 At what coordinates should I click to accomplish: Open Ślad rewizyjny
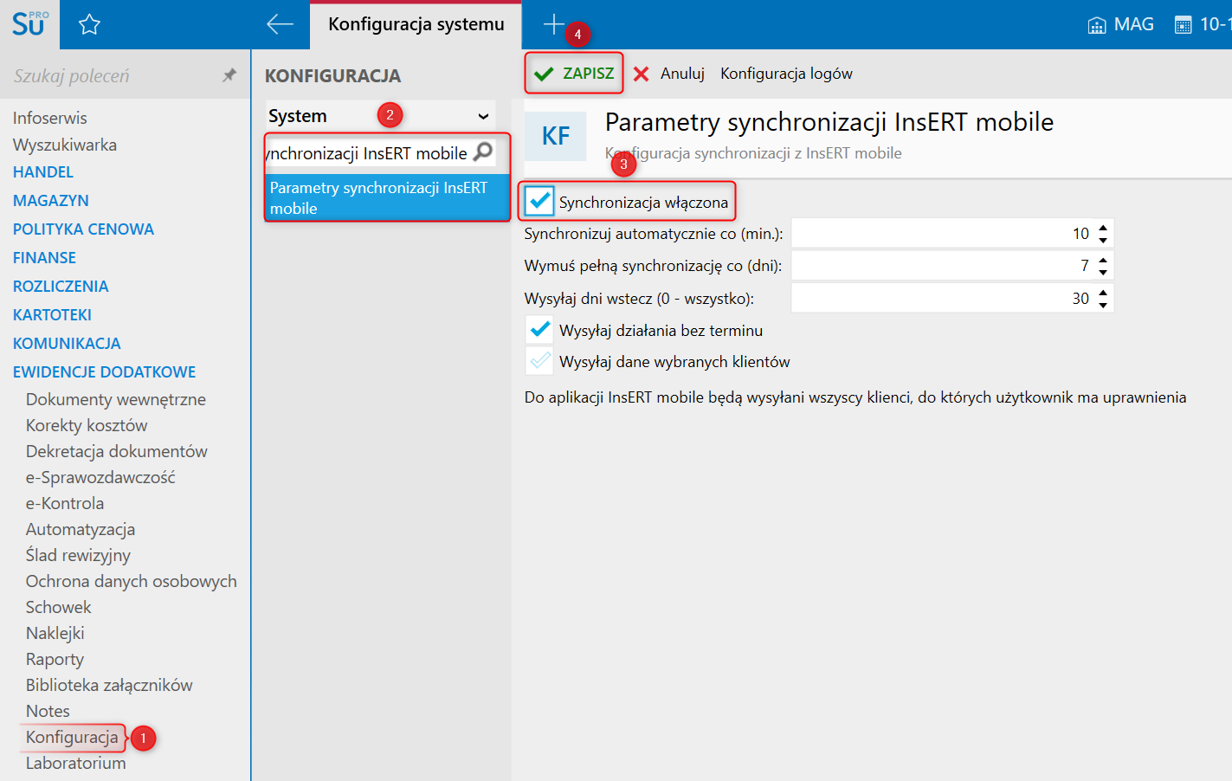78,555
